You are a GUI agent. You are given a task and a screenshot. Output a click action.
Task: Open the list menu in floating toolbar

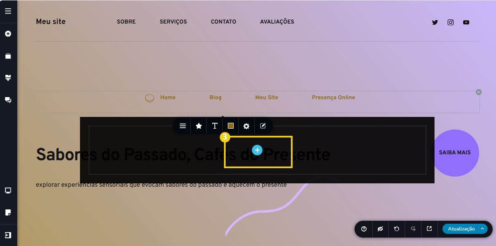tap(183, 126)
